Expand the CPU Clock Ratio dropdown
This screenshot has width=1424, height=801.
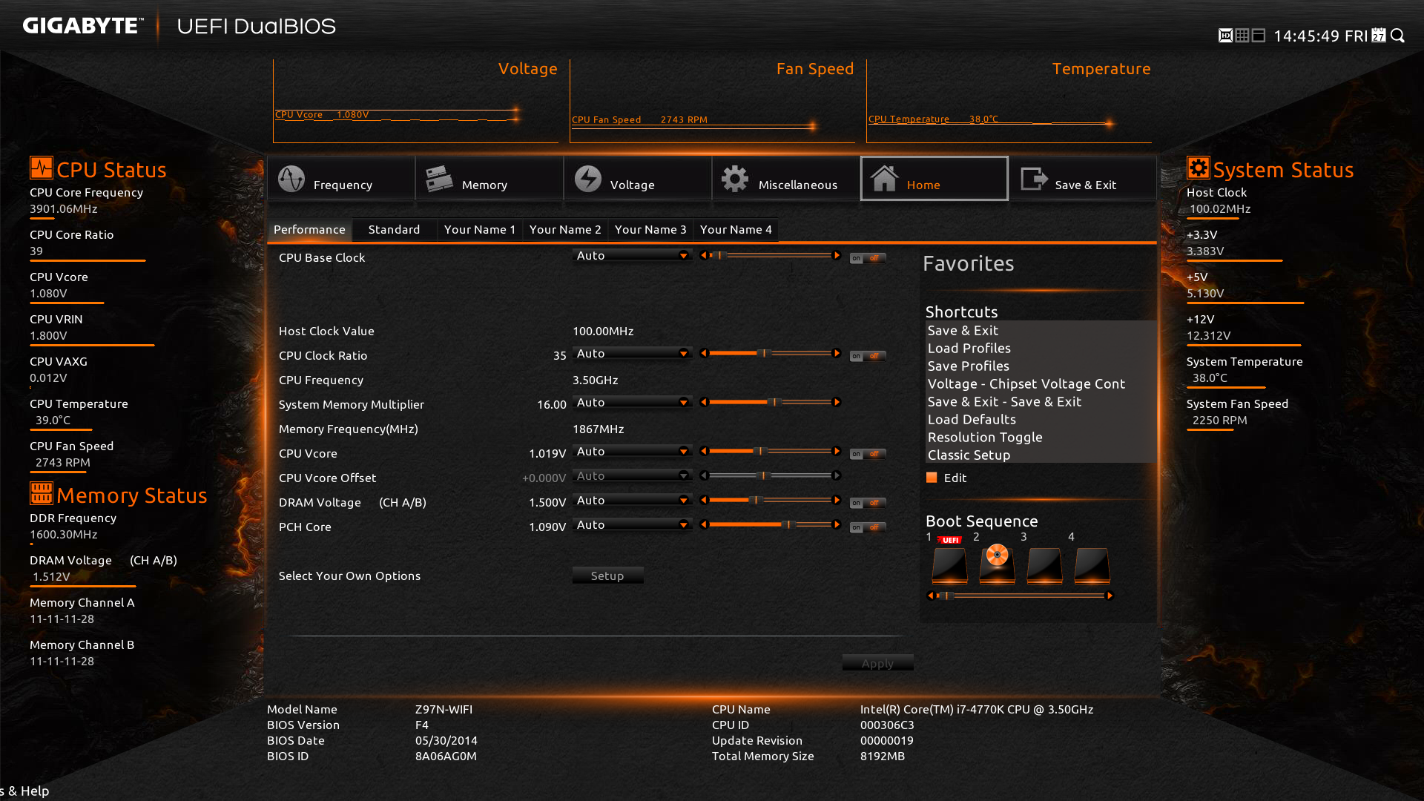click(682, 354)
